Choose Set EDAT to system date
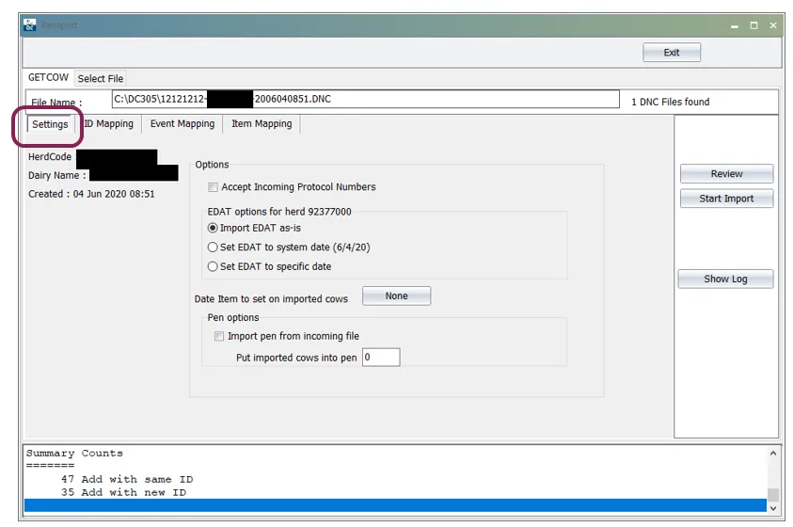The image size is (793, 527). click(x=213, y=248)
